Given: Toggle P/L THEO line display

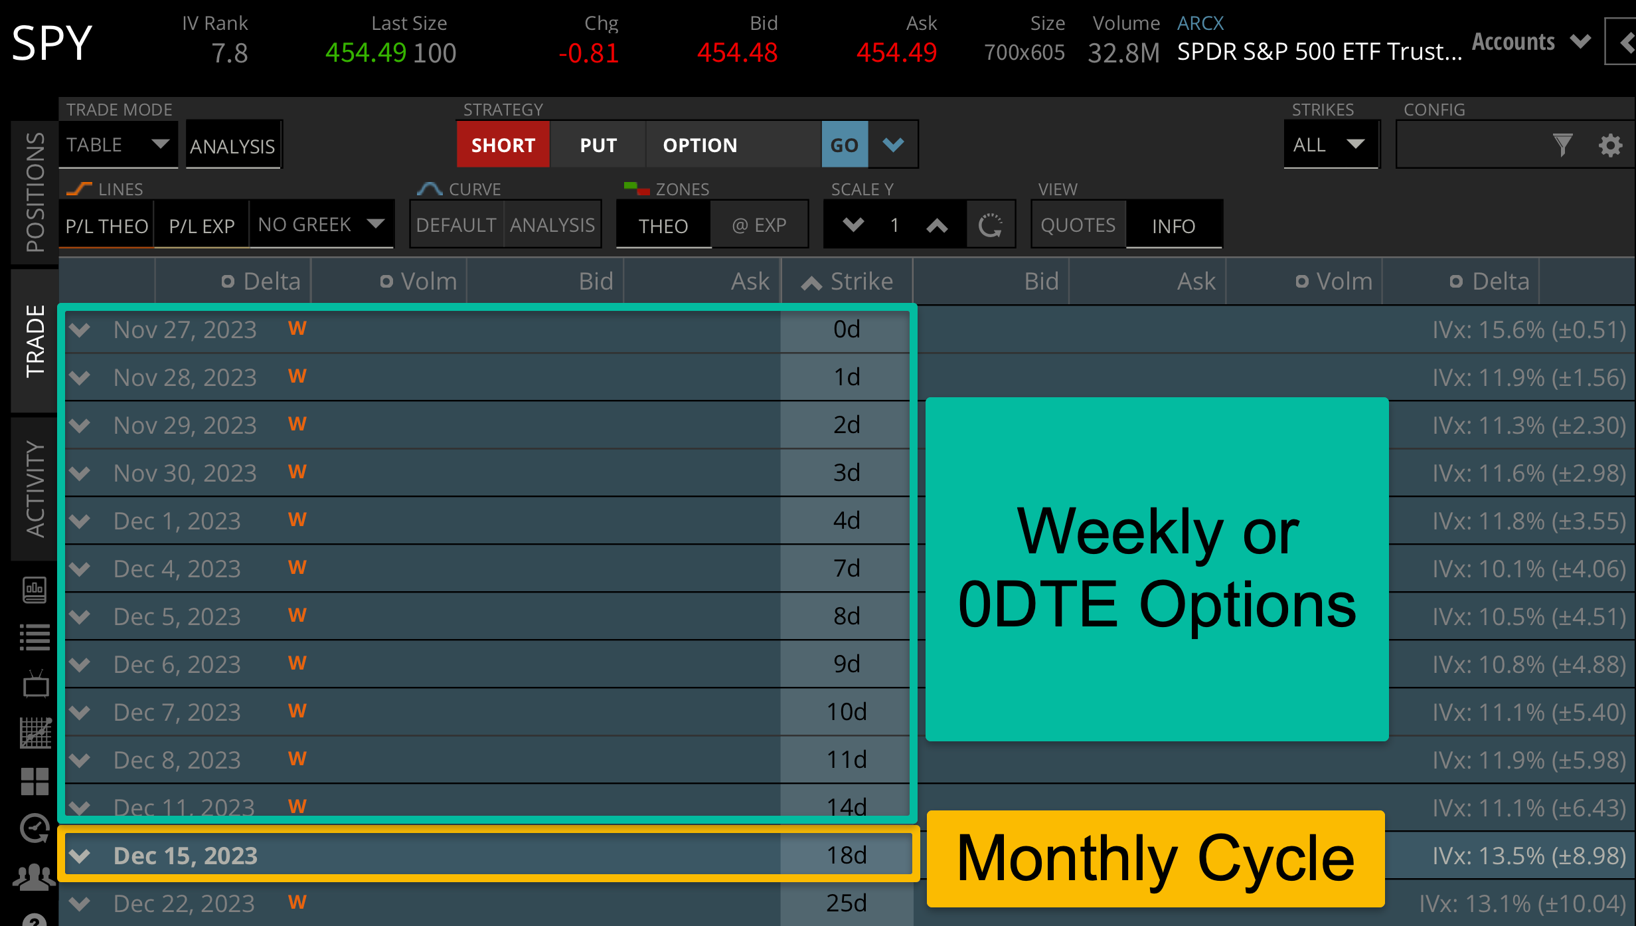Looking at the screenshot, I should (106, 225).
